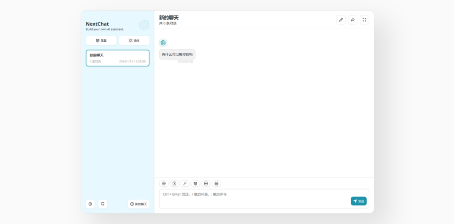Click the bot avatar above greeting message
Image resolution: width=454 pixels, height=224 pixels.
163,42
